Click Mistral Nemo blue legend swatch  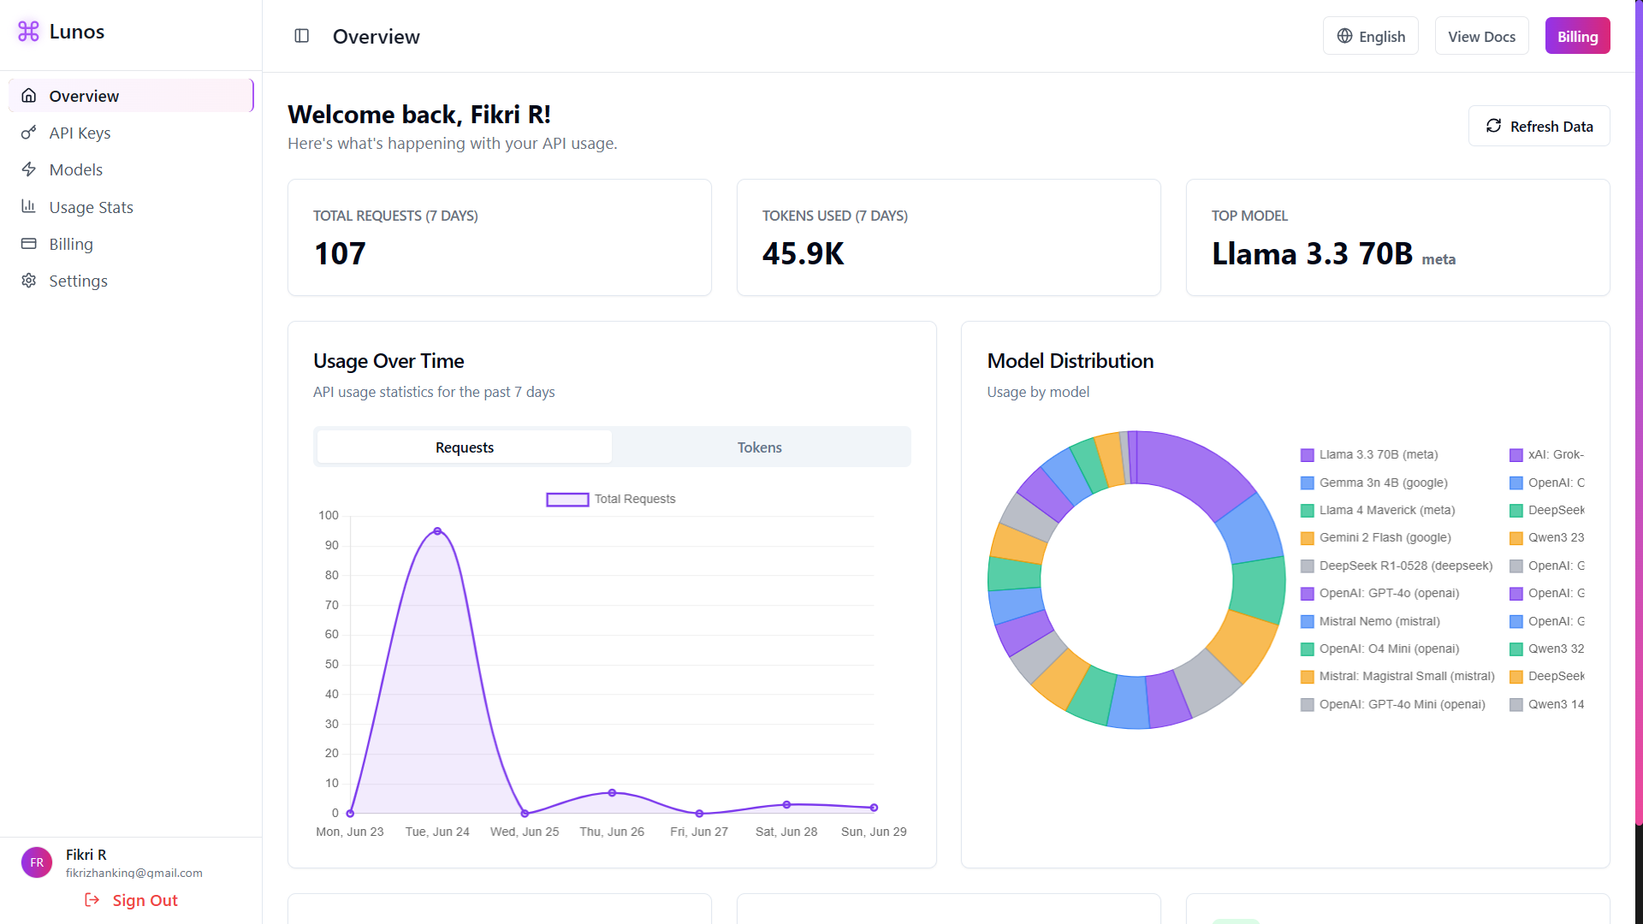[x=1307, y=622]
